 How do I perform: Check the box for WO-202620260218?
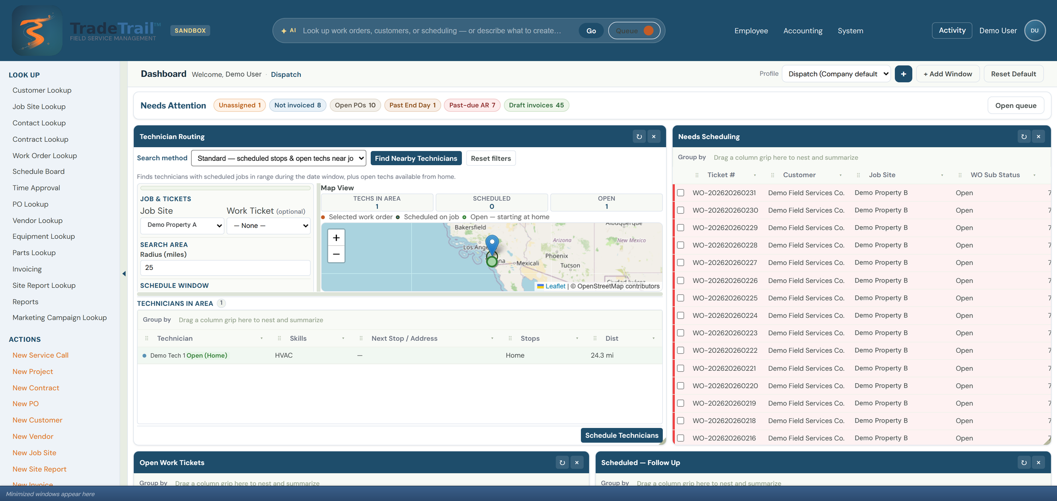coord(681,421)
